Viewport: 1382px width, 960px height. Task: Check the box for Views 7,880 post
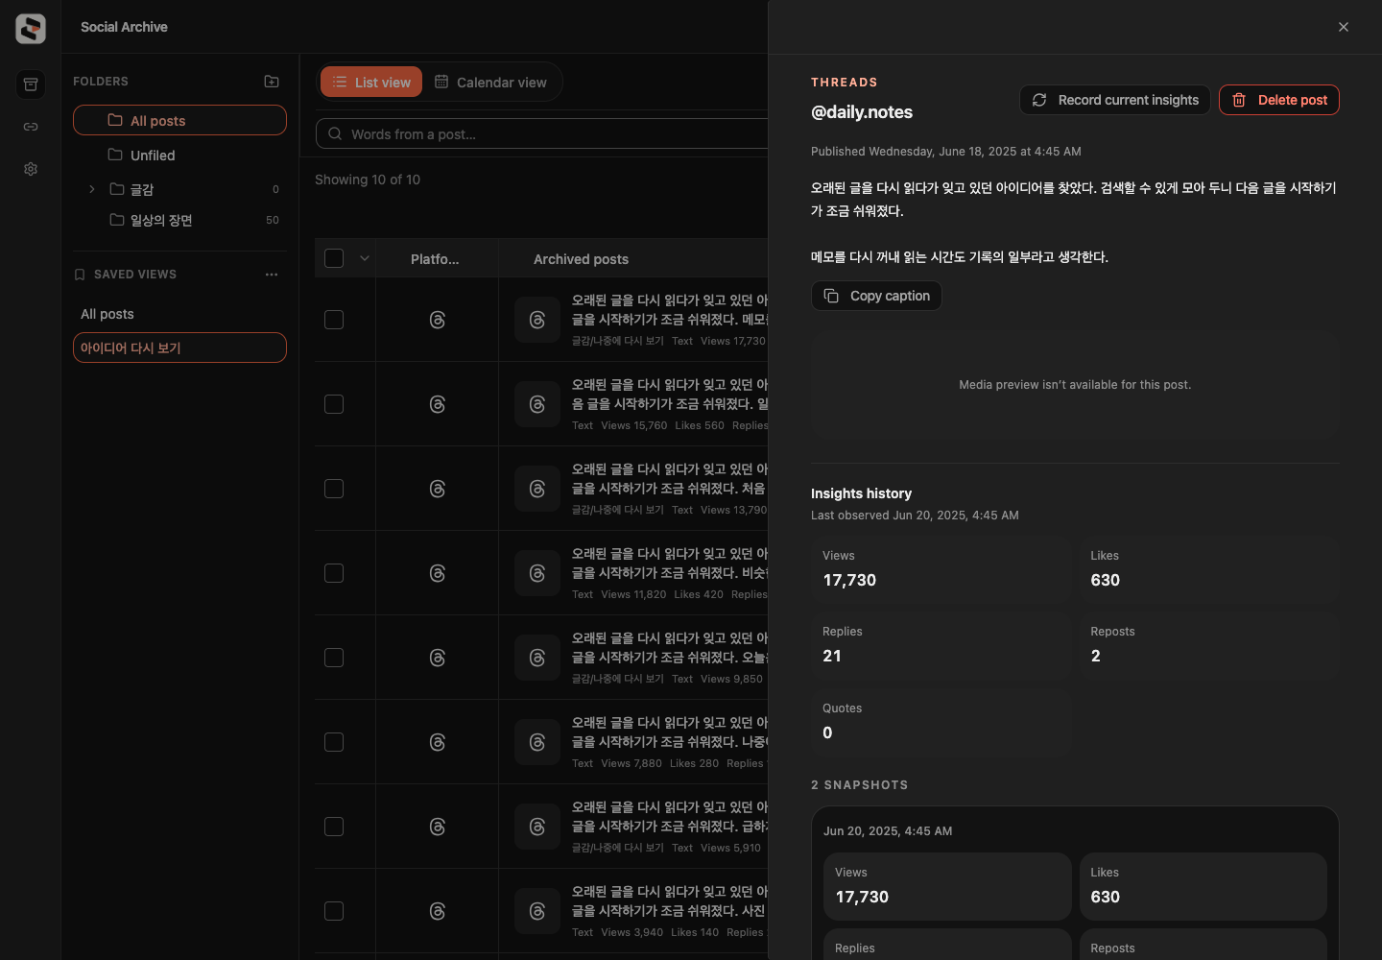click(334, 742)
